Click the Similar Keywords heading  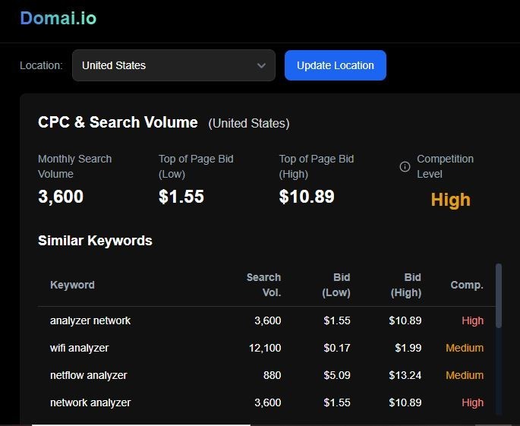[95, 241]
